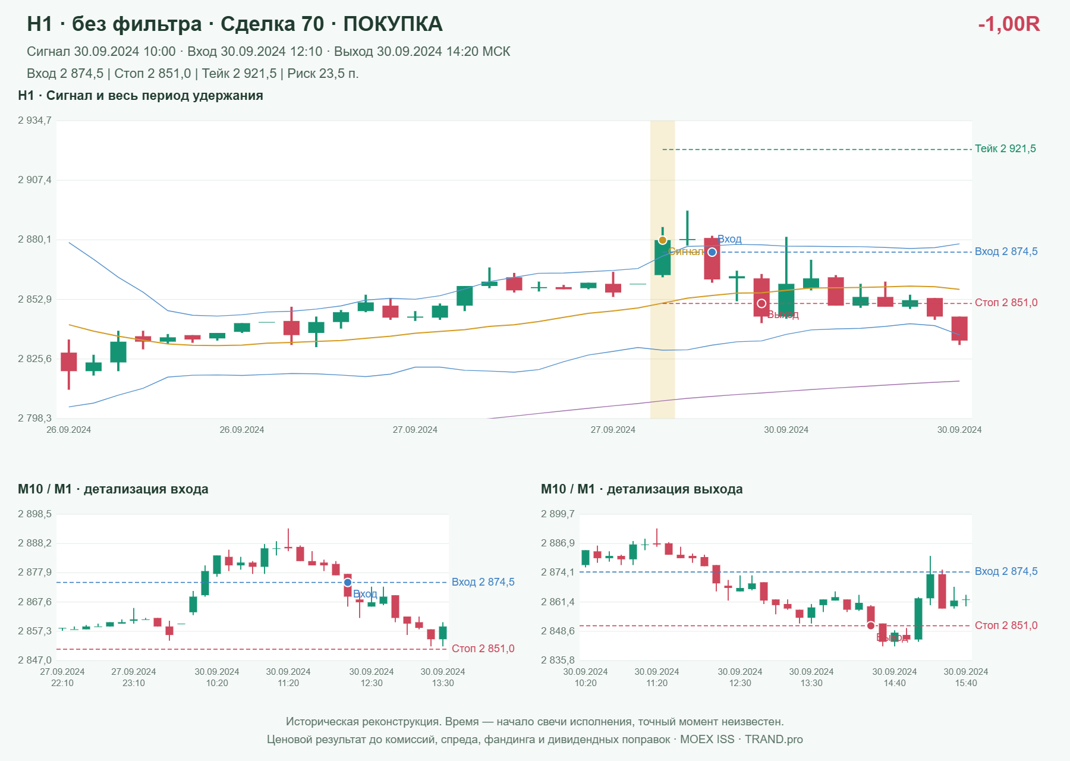
Task: Click the red exit marker on H1 chart
Action: (x=761, y=304)
